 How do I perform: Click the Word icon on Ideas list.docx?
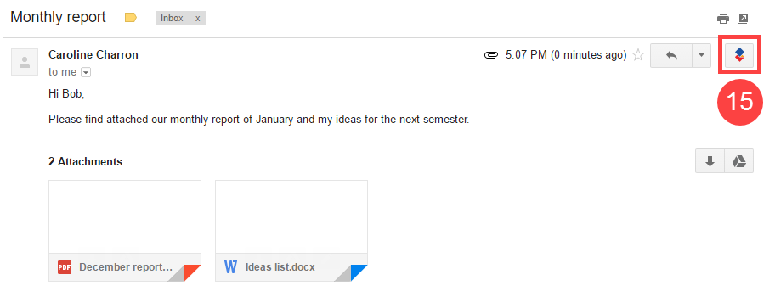click(x=231, y=267)
